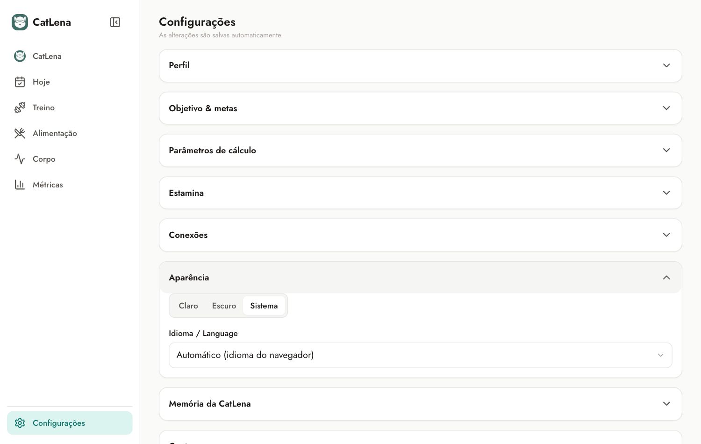Click the CatLena brand name in header
This screenshot has height=444, width=701.
click(52, 22)
